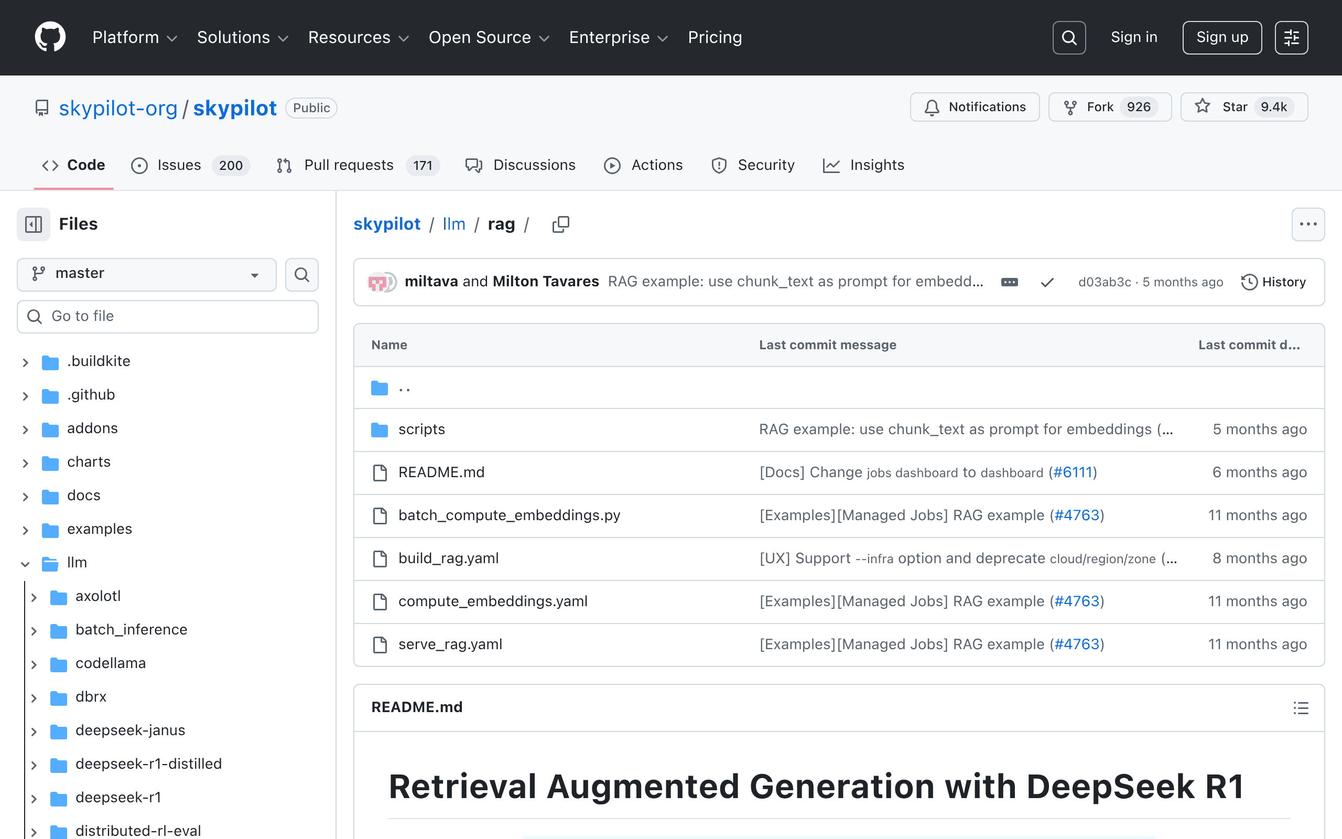
Task: Collapse the llm folder in tree
Action: pyautogui.click(x=26, y=564)
